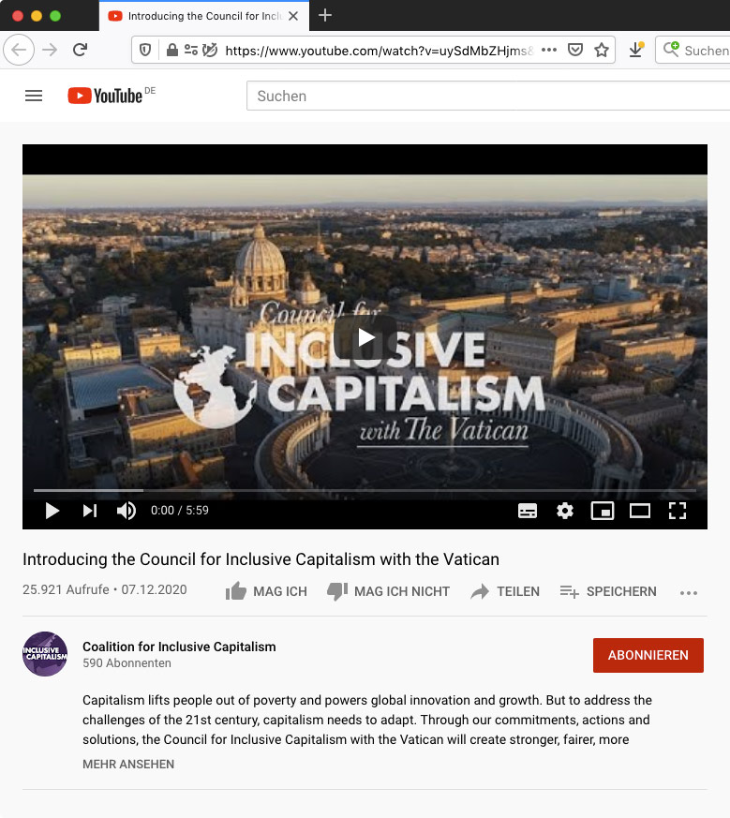Open the YouTube hamburger guide menu
730x818 pixels.
coord(34,96)
